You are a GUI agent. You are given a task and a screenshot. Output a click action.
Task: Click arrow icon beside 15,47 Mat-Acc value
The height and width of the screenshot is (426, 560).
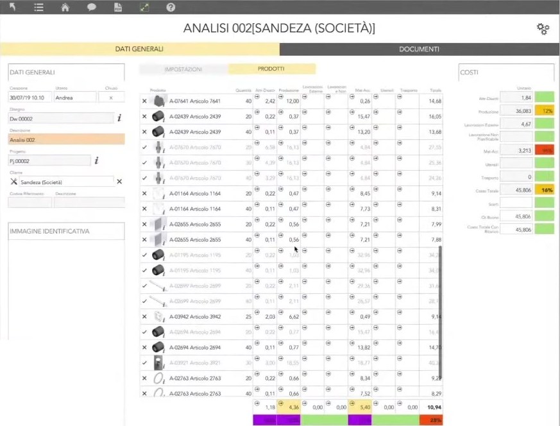pos(352,112)
